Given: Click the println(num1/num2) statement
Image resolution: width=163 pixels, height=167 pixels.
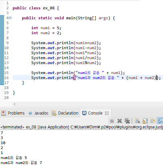Looking at the screenshot, I should coord(66,58).
